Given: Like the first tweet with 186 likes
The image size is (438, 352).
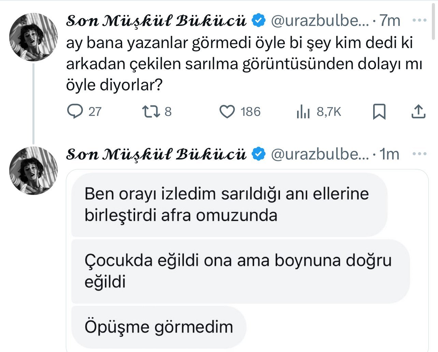Looking at the screenshot, I should [x=227, y=111].
